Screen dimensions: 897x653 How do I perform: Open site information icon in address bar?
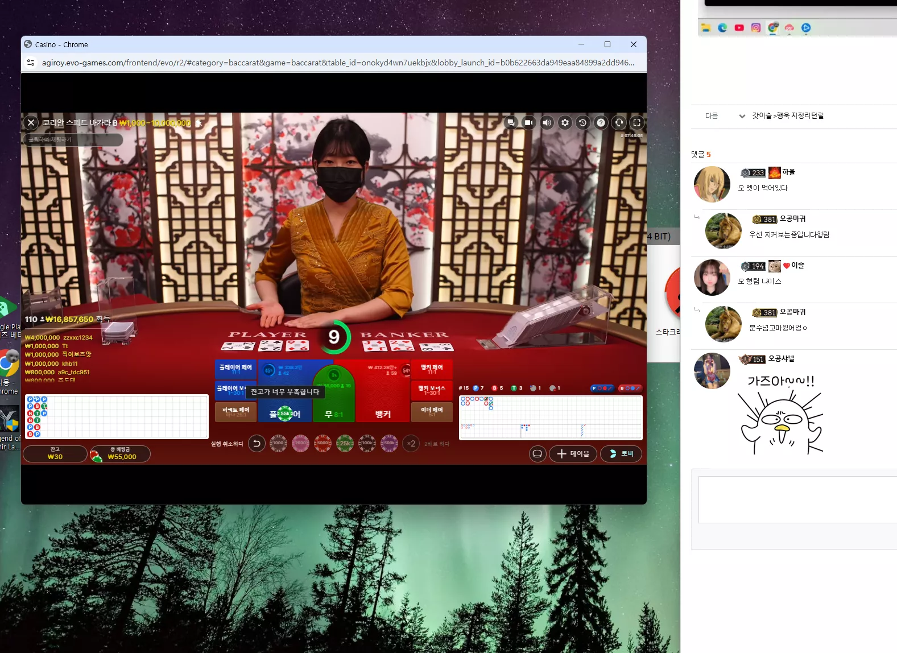31,63
